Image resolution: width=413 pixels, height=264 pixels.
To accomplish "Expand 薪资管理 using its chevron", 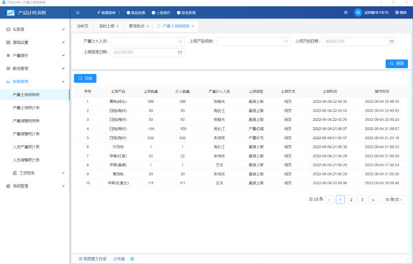I will 63,68.
